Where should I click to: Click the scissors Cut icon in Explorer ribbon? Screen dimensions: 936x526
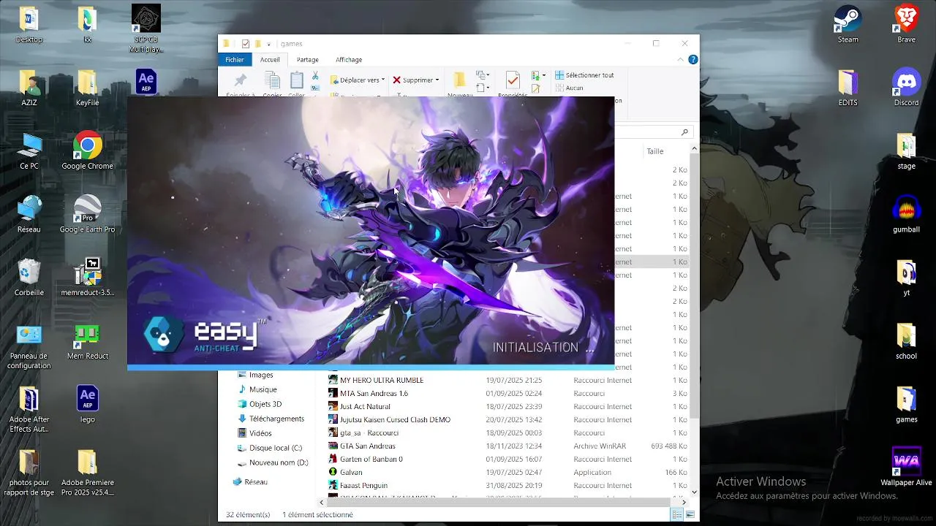(315, 75)
